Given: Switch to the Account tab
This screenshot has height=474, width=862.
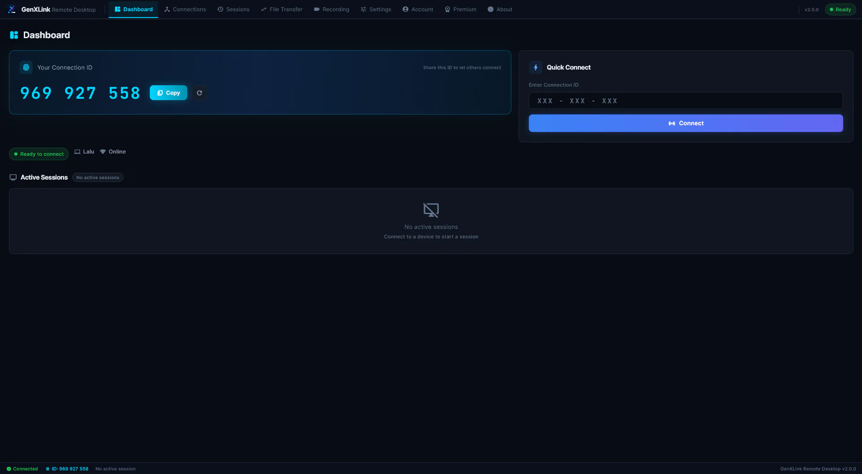Looking at the screenshot, I should click(x=418, y=9).
